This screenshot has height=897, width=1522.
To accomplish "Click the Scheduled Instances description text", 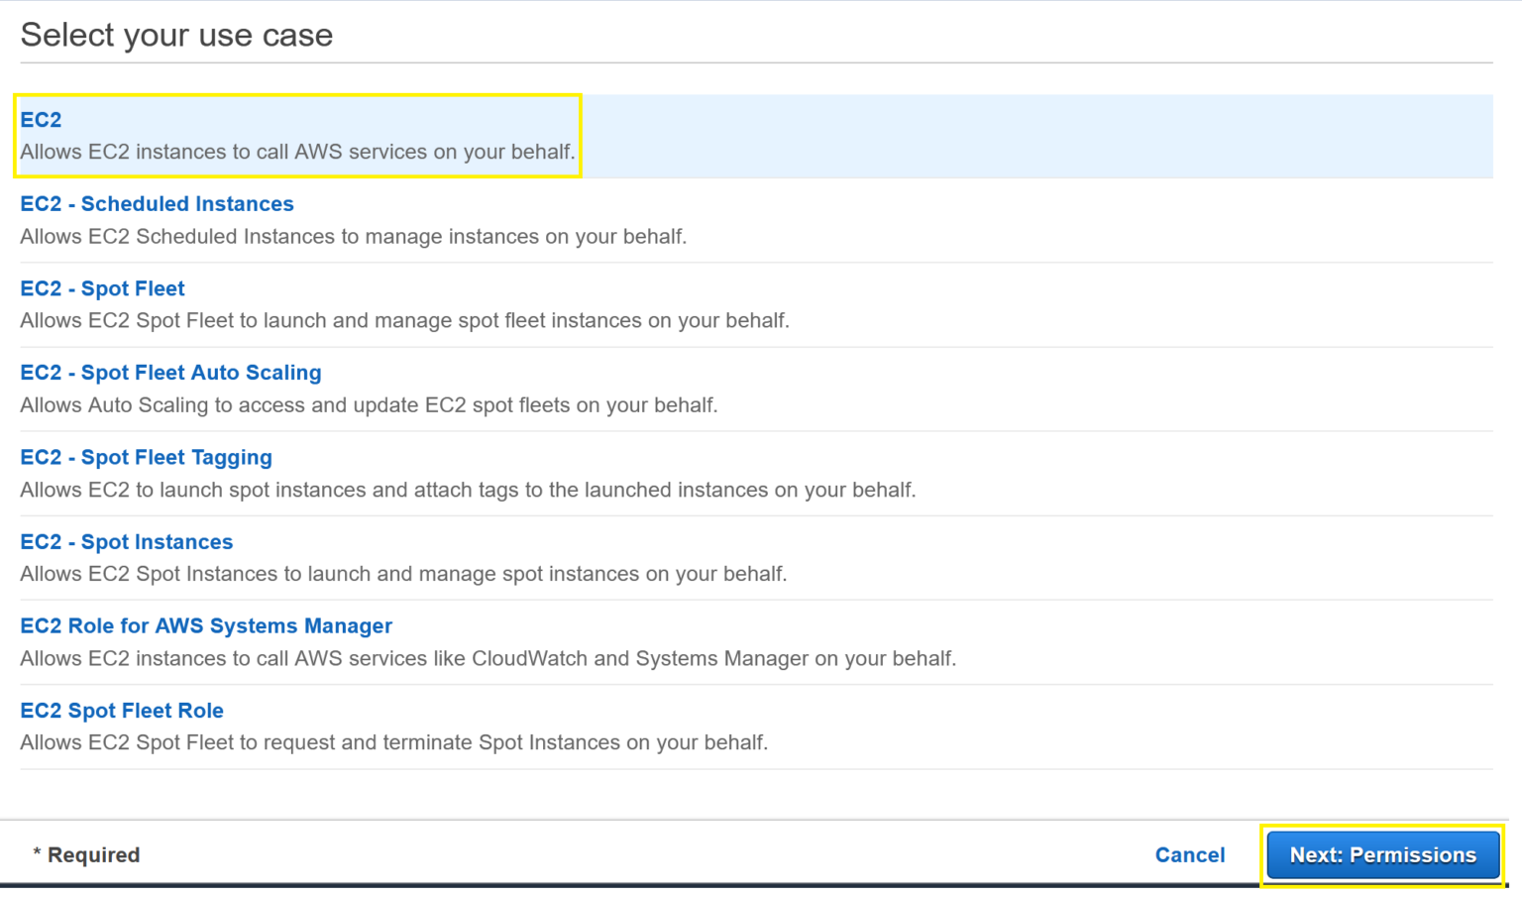I will click(353, 236).
